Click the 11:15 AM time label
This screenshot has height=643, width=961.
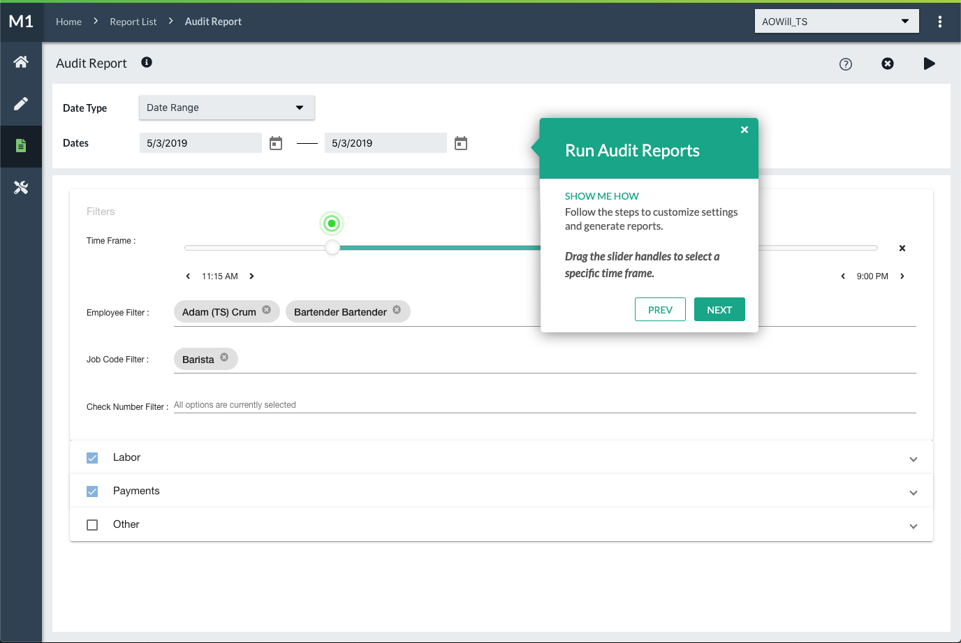coord(220,276)
